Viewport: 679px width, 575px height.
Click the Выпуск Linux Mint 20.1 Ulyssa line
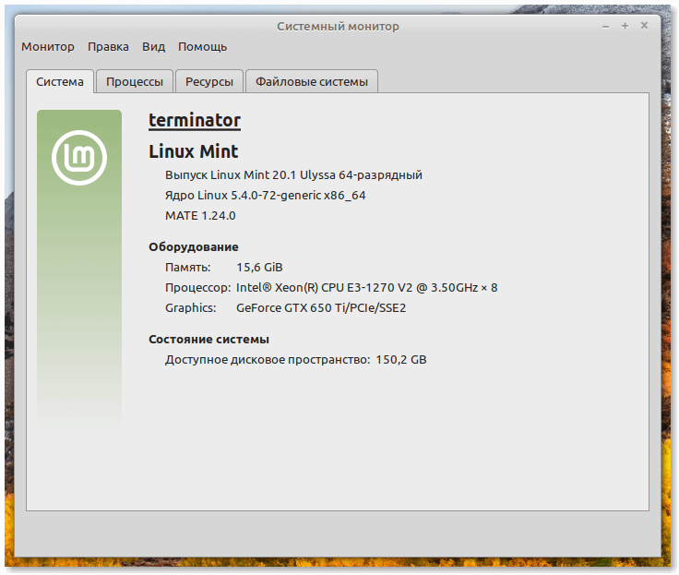coord(293,175)
